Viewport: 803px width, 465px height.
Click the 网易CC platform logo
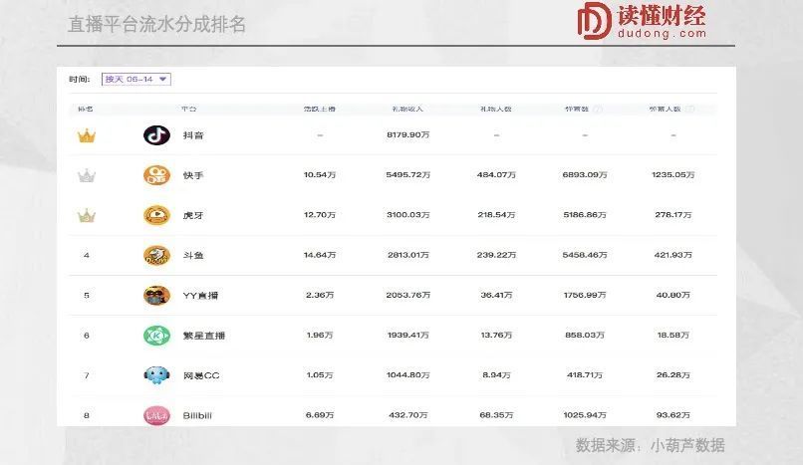(x=156, y=375)
